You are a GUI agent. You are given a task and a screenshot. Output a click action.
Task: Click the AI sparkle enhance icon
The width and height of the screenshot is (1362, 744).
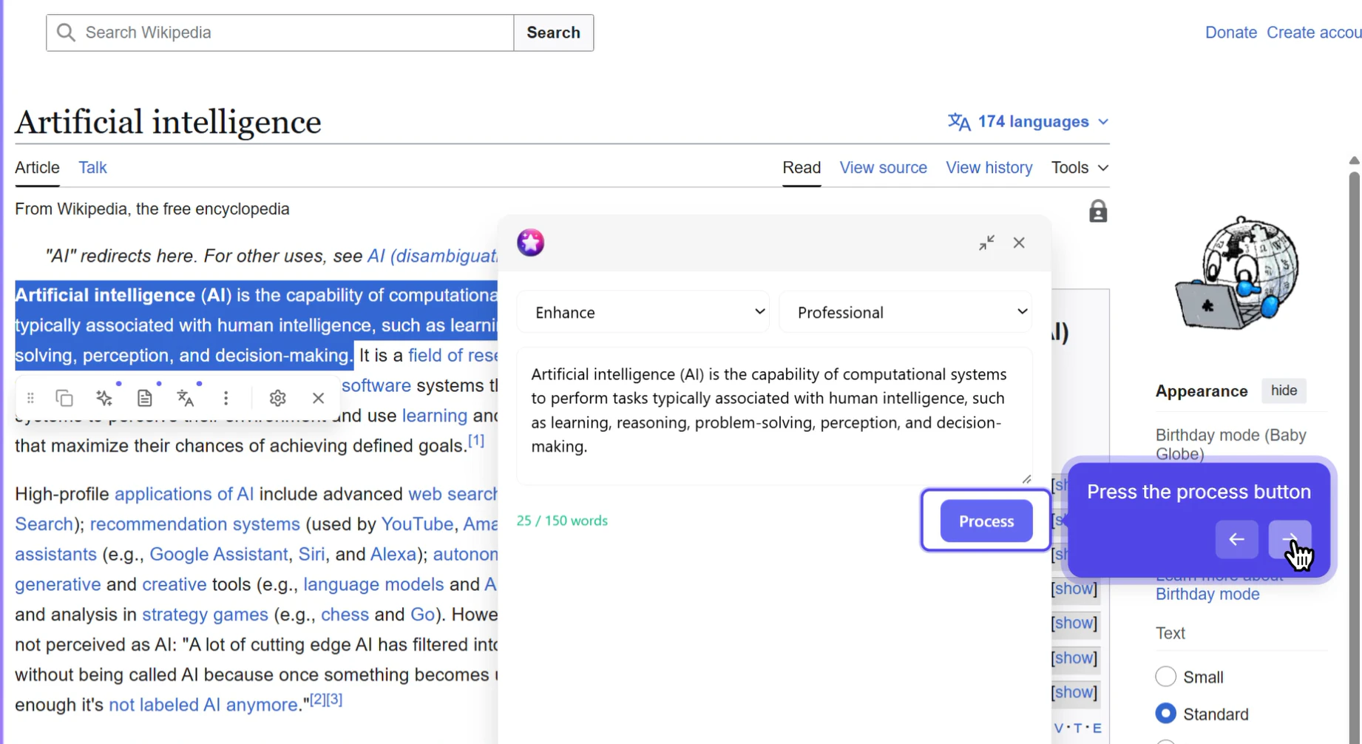(104, 398)
